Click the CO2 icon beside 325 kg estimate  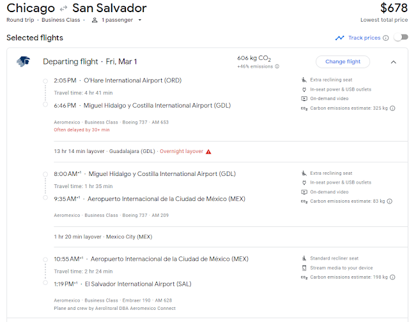(x=304, y=108)
